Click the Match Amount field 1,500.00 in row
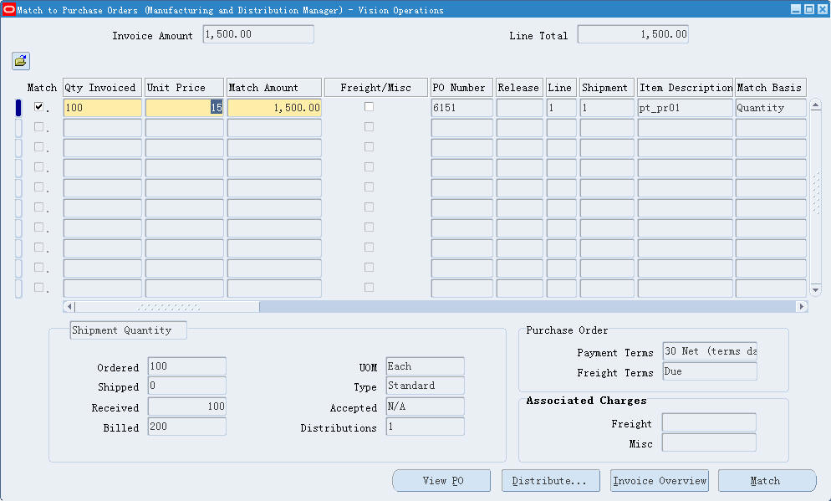Viewport: 831px width, 501px height. [274, 108]
